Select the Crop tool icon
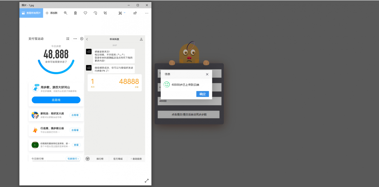 [105, 13]
